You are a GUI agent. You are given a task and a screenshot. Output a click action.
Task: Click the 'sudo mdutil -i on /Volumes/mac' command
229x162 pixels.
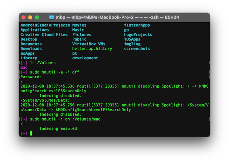[65, 119]
